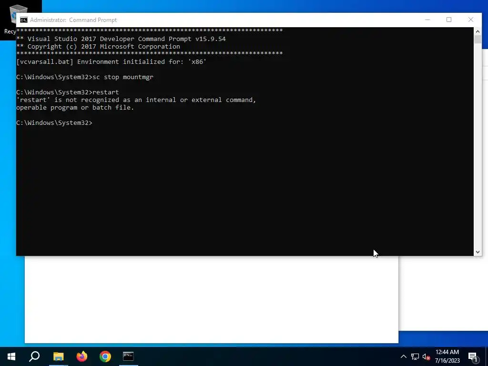Click the Visual Studio 2017 Developer Command Prompt line
The height and width of the screenshot is (366, 488).
click(121, 39)
